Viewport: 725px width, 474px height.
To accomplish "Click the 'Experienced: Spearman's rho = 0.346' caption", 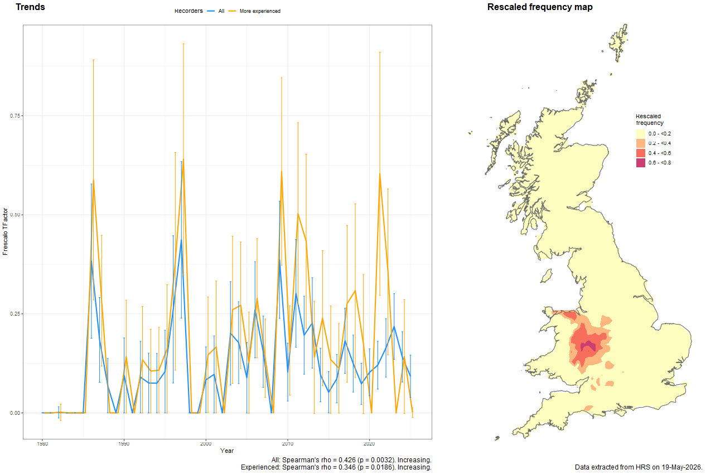I will (336, 467).
